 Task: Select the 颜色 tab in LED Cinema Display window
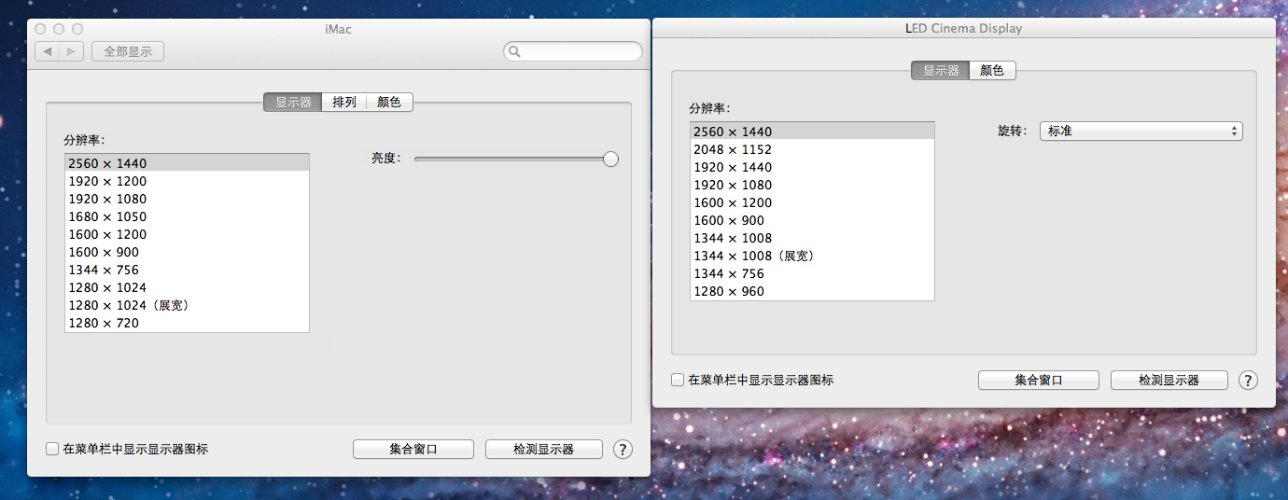click(993, 70)
